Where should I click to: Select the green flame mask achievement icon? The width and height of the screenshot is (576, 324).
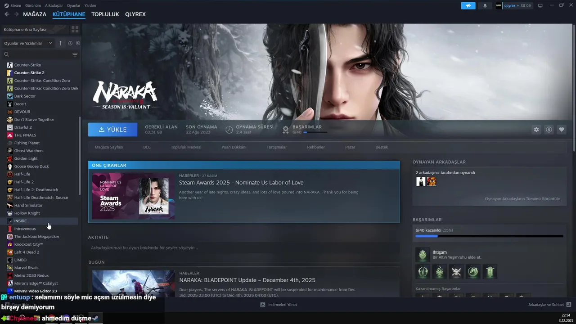coord(440,271)
